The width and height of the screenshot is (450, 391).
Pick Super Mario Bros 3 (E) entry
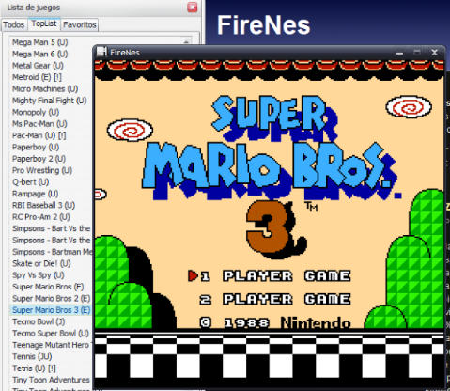(52, 310)
